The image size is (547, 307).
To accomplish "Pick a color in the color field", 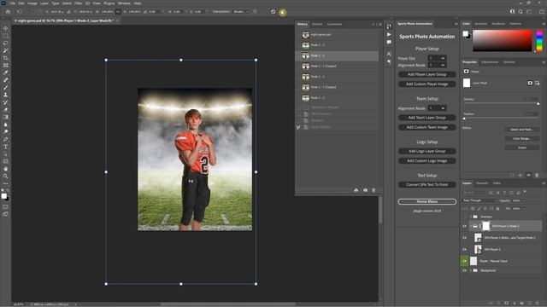I will [x=503, y=41].
